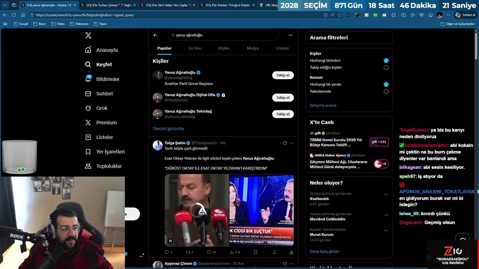The image size is (479, 269).
Task: Open Sohbet messages
Action: point(99,94)
